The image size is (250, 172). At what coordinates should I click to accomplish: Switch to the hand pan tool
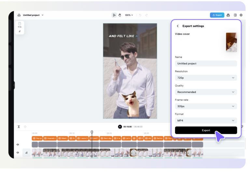click(x=120, y=15)
